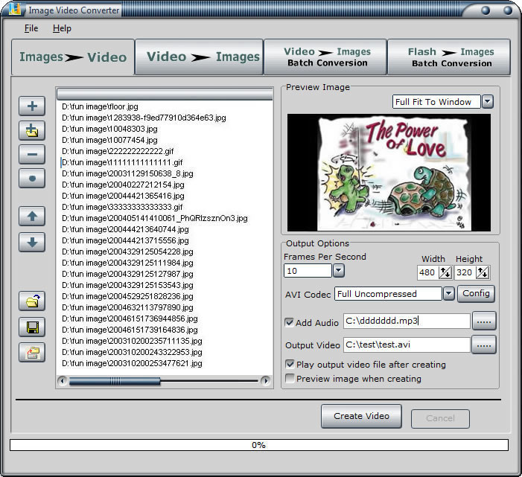Select 10048303.jpg in the list

click(x=109, y=129)
